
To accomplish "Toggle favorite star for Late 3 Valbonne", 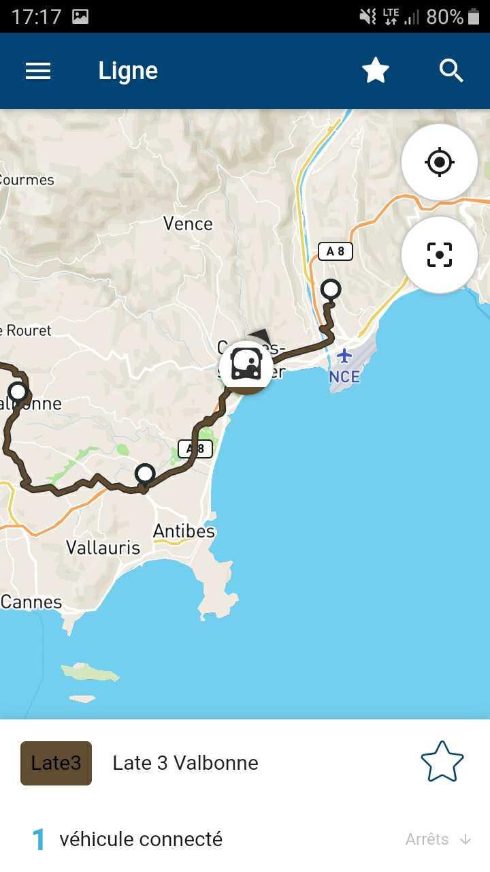I will point(442,762).
